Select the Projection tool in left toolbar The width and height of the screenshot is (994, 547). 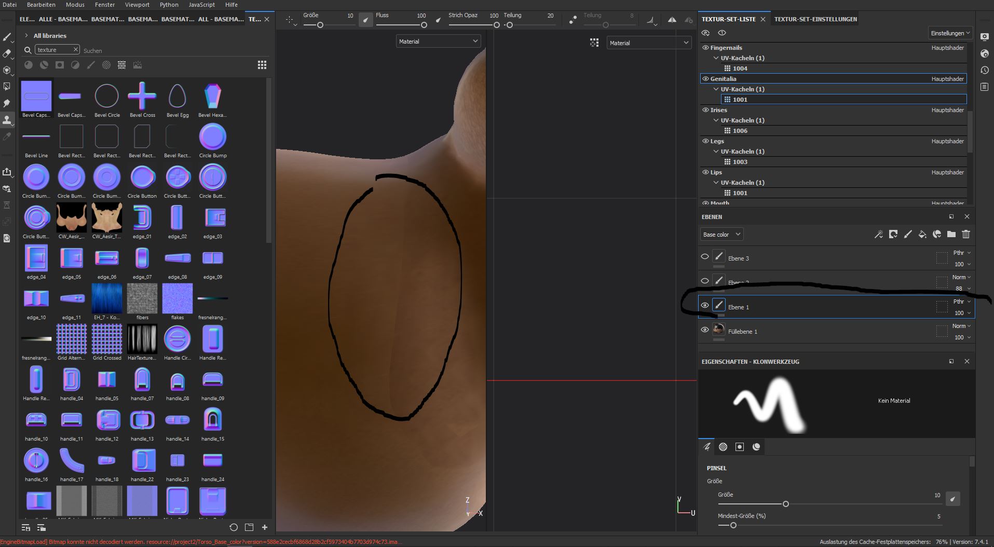[x=7, y=70]
